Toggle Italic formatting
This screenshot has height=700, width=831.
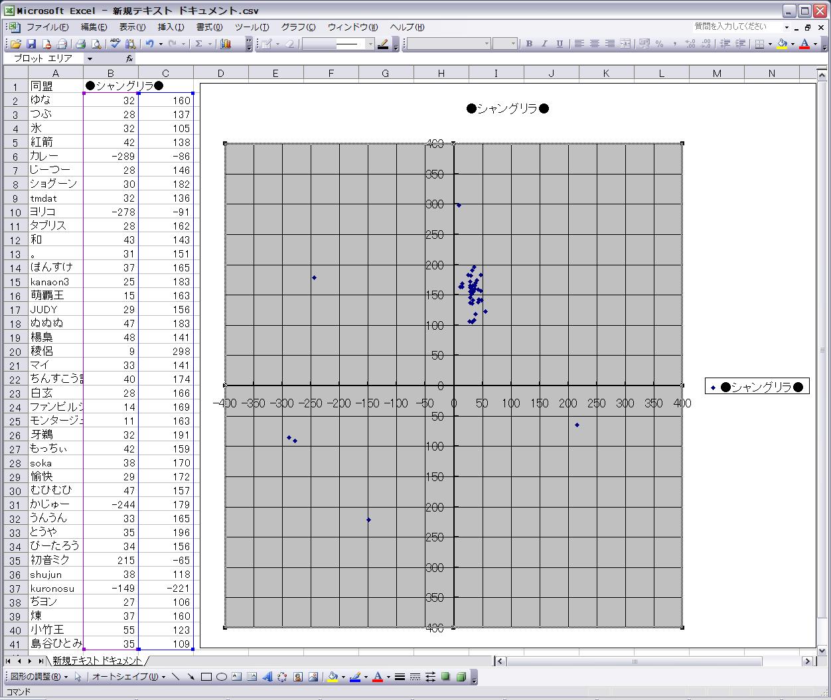544,44
